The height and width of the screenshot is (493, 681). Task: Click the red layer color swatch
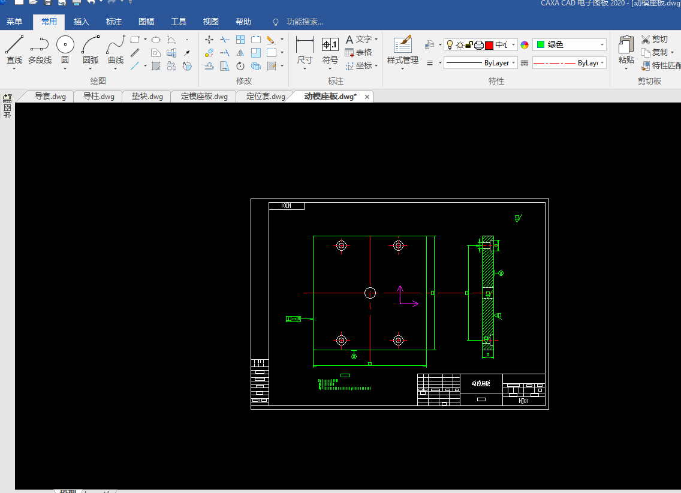coord(489,45)
